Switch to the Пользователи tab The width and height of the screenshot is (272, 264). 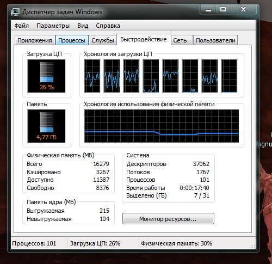click(x=215, y=40)
